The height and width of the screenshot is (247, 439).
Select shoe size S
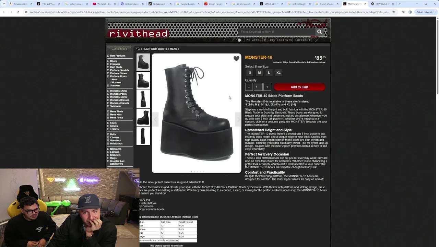(250, 73)
